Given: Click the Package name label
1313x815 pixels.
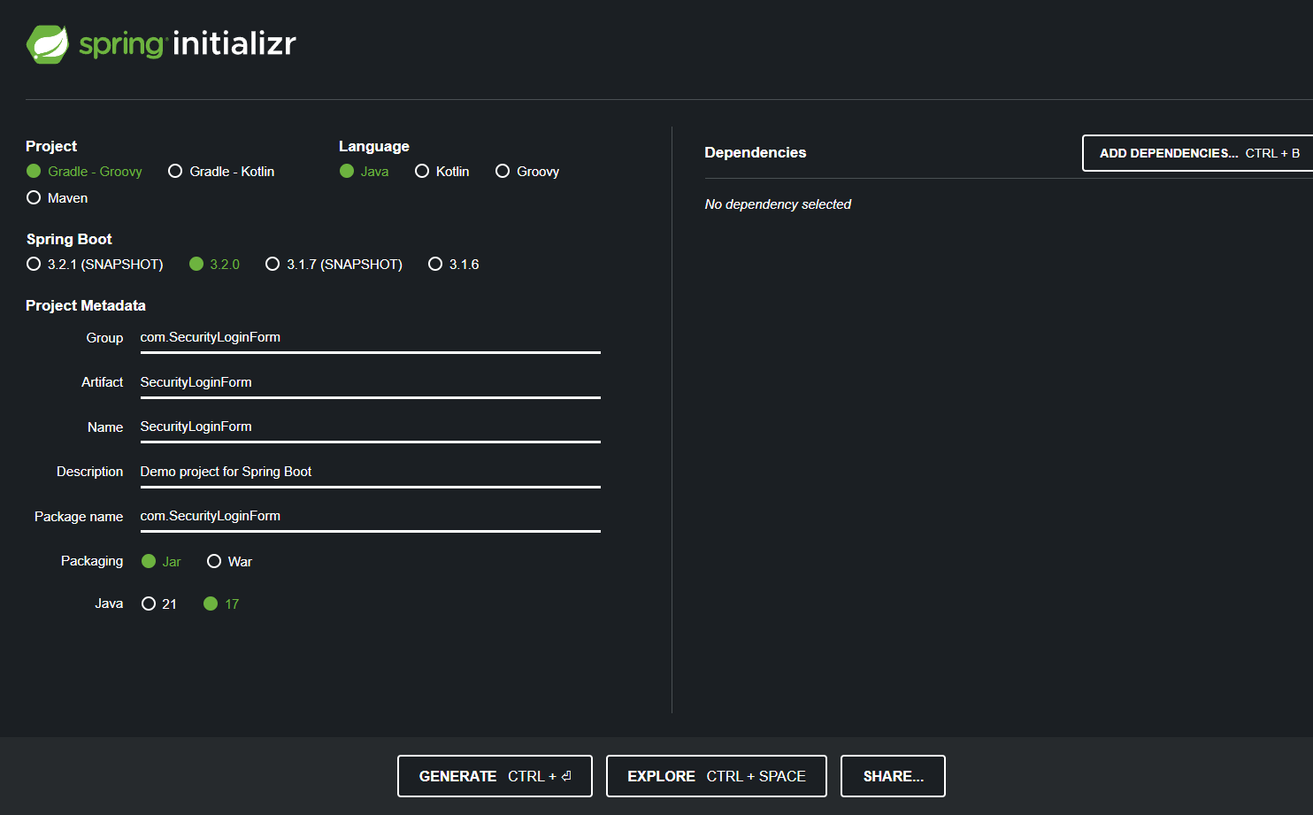Looking at the screenshot, I should [79, 517].
